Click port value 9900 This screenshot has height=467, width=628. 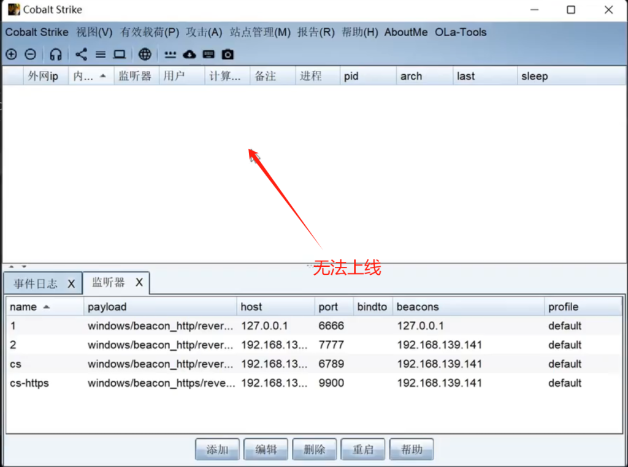(x=331, y=383)
